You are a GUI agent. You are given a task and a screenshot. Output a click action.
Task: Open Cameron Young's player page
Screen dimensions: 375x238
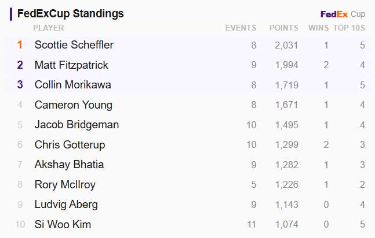pos(74,105)
